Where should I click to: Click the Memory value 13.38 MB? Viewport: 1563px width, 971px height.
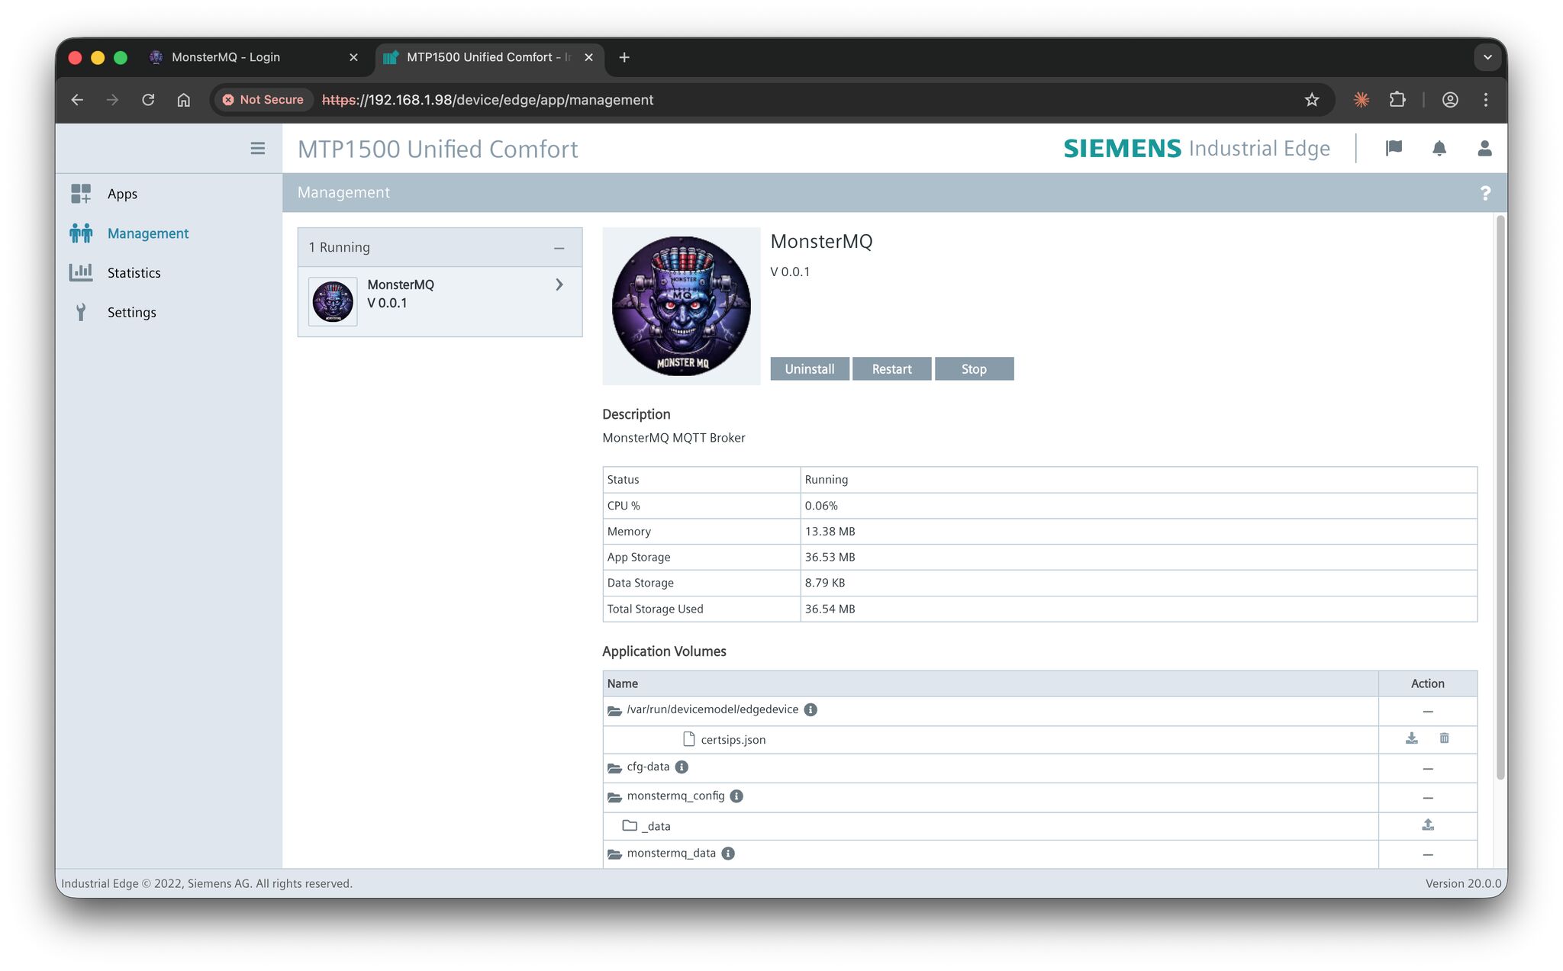tap(830, 532)
